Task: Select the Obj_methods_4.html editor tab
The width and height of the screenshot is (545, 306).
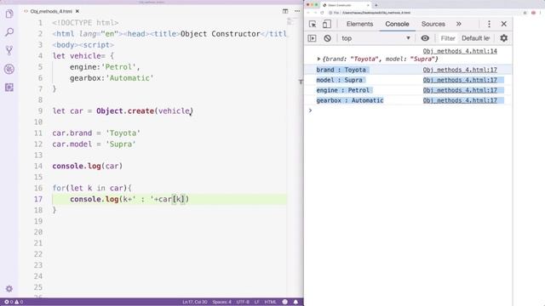Action: [x=51, y=11]
